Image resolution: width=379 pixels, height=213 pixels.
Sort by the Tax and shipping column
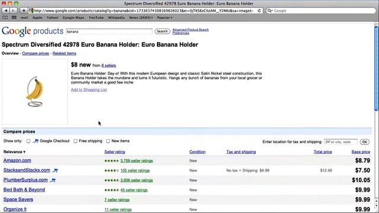pos(241,152)
